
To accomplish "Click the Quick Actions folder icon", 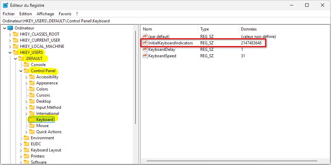I will (32, 132).
